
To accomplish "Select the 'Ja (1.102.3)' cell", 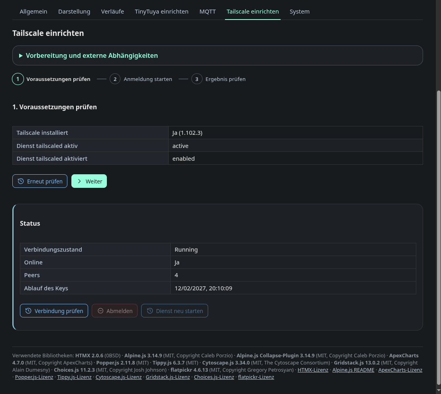I will [x=295, y=133].
